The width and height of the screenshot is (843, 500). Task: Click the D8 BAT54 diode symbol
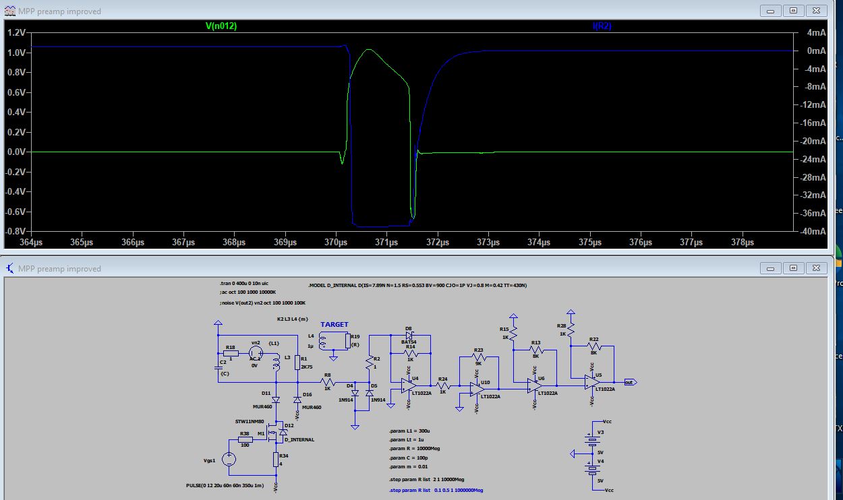pyautogui.click(x=409, y=335)
